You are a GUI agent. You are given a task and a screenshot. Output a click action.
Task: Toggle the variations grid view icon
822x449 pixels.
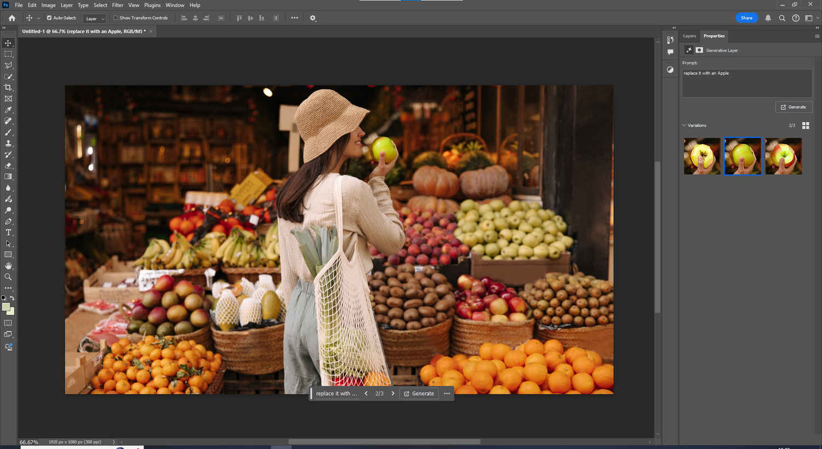click(x=806, y=126)
